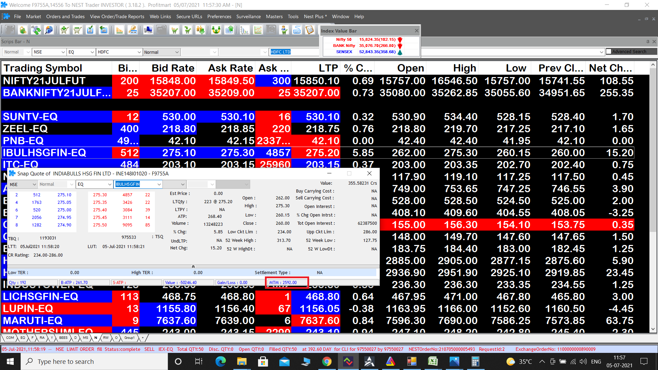Switch to the BEES watchlist tab

[63, 338]
